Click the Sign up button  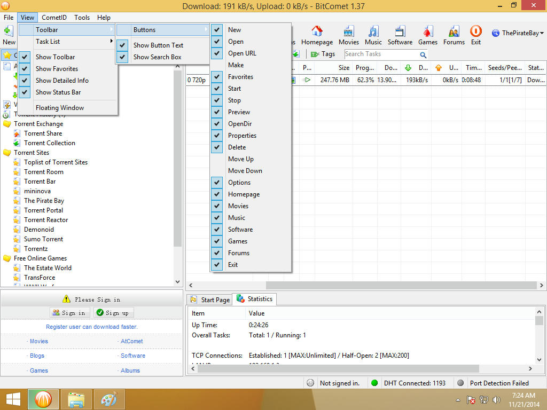click(x=113, y=313)
